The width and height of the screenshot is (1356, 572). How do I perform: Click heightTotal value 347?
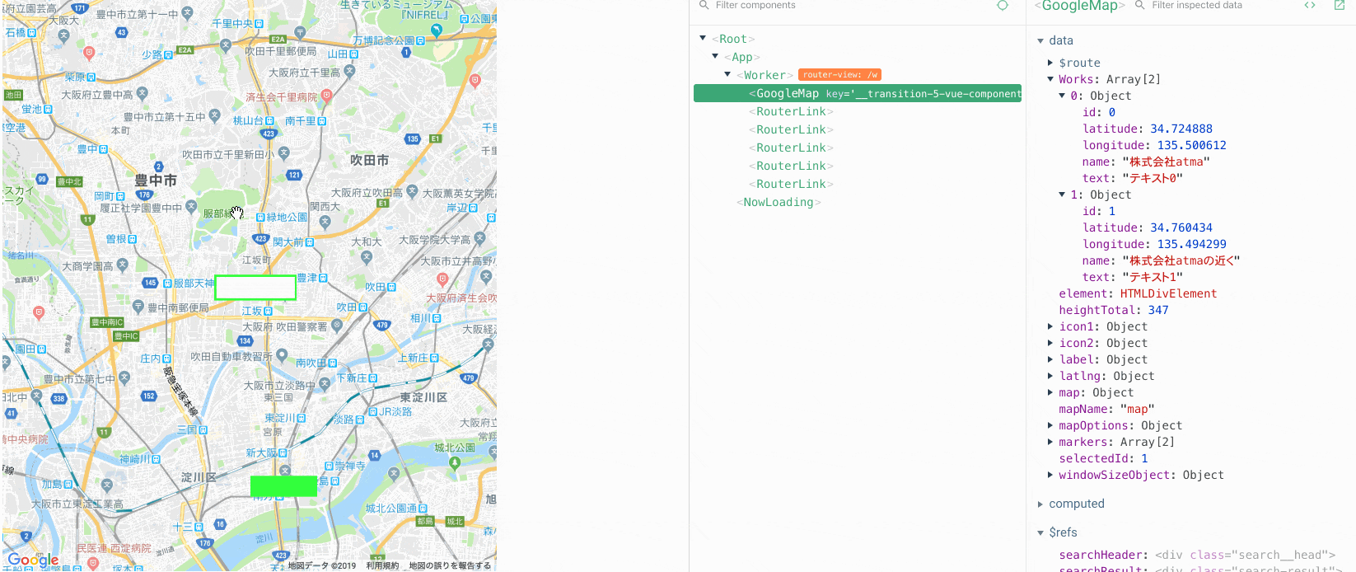coord(1158,310)
